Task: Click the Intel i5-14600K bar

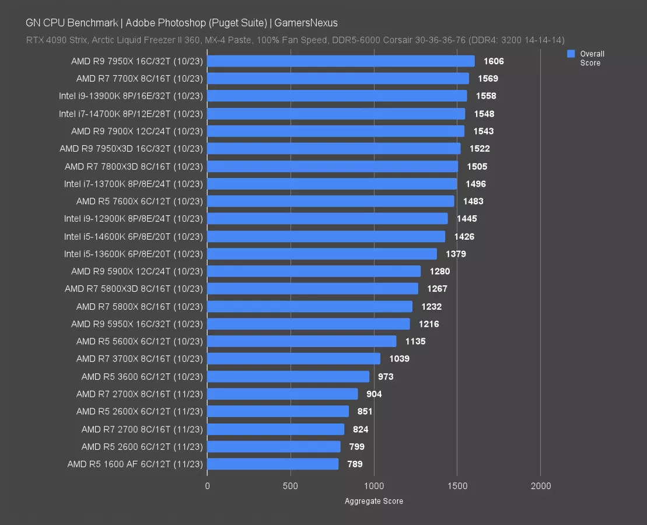Action: coord(326,236)
